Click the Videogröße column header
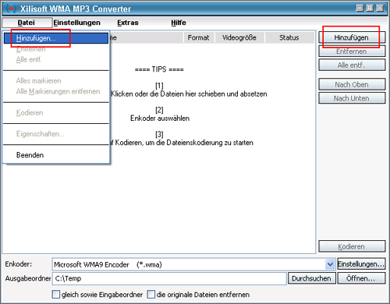Image resolution: width=390 pixels, height=304 pixels. click(239, 37)
